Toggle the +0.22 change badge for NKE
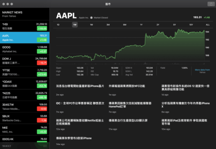The width and height of the screenshot is (216, 149). click(x=42, y=132)
